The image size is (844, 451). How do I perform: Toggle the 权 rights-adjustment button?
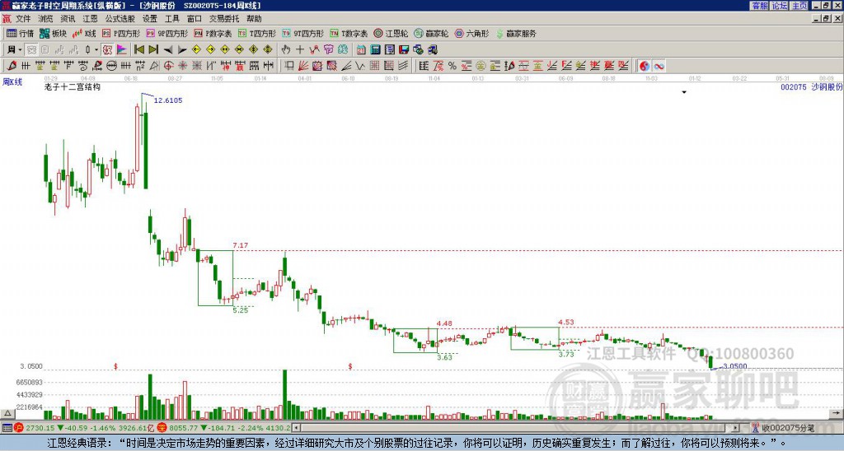pyautogui.click(x=107, y=50)
